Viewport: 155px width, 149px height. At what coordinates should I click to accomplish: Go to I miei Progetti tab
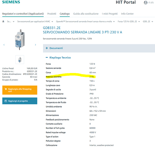tap(110, 14)
